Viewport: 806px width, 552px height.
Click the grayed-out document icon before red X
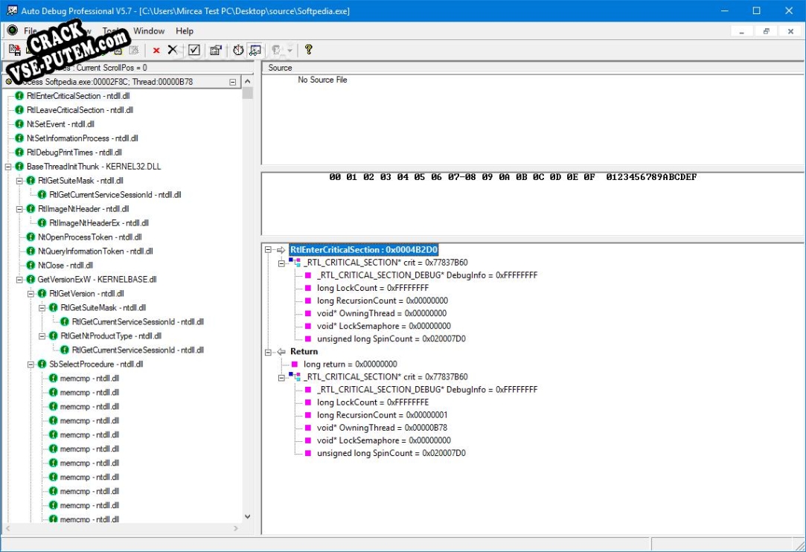(134, 50)
